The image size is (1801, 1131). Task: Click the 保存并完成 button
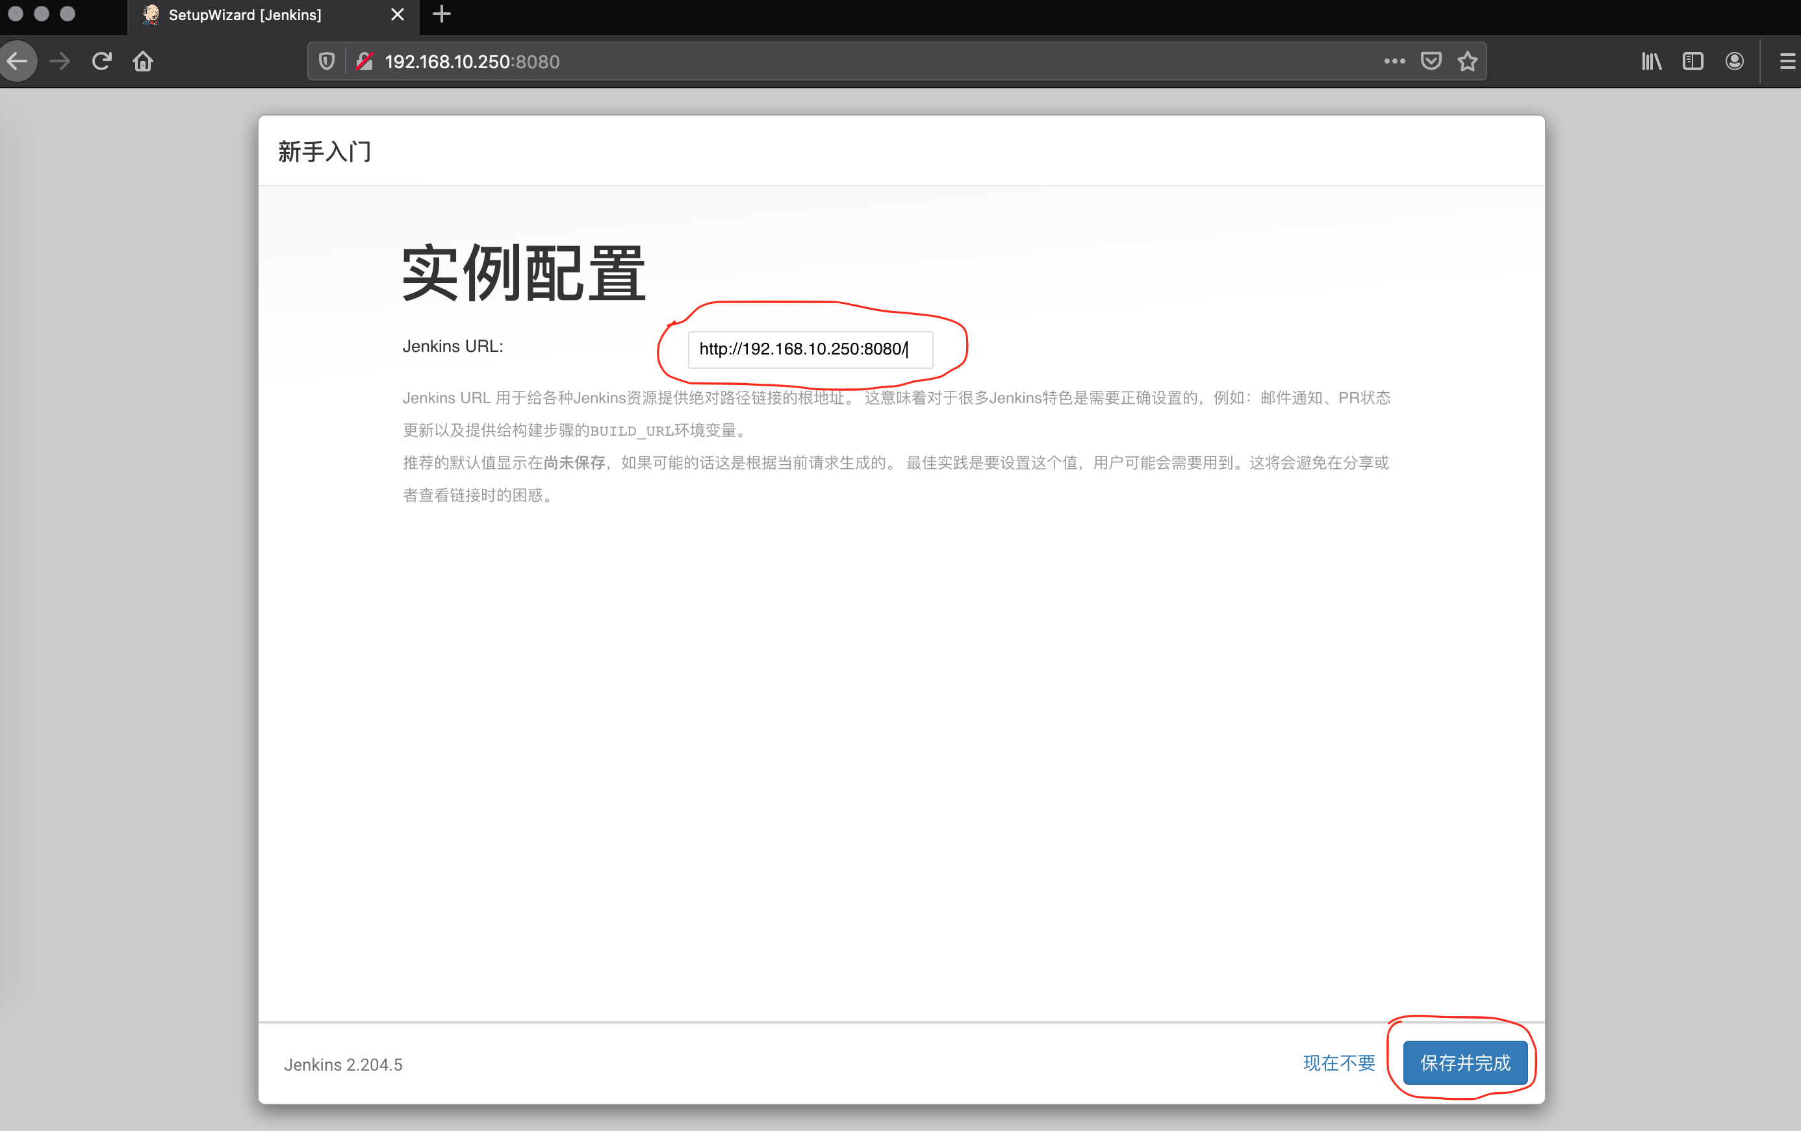click(1465, 1062)
